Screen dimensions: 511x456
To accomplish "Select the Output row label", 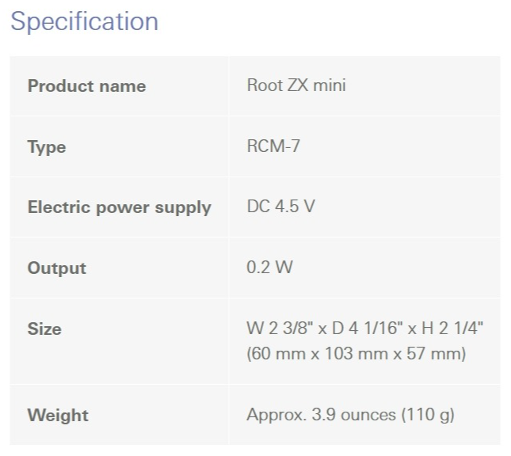I will click(x=57, y=268).
